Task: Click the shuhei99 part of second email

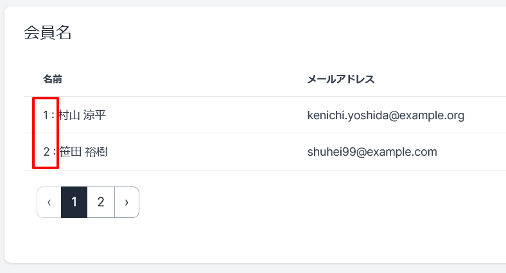Action: (331, 152)
